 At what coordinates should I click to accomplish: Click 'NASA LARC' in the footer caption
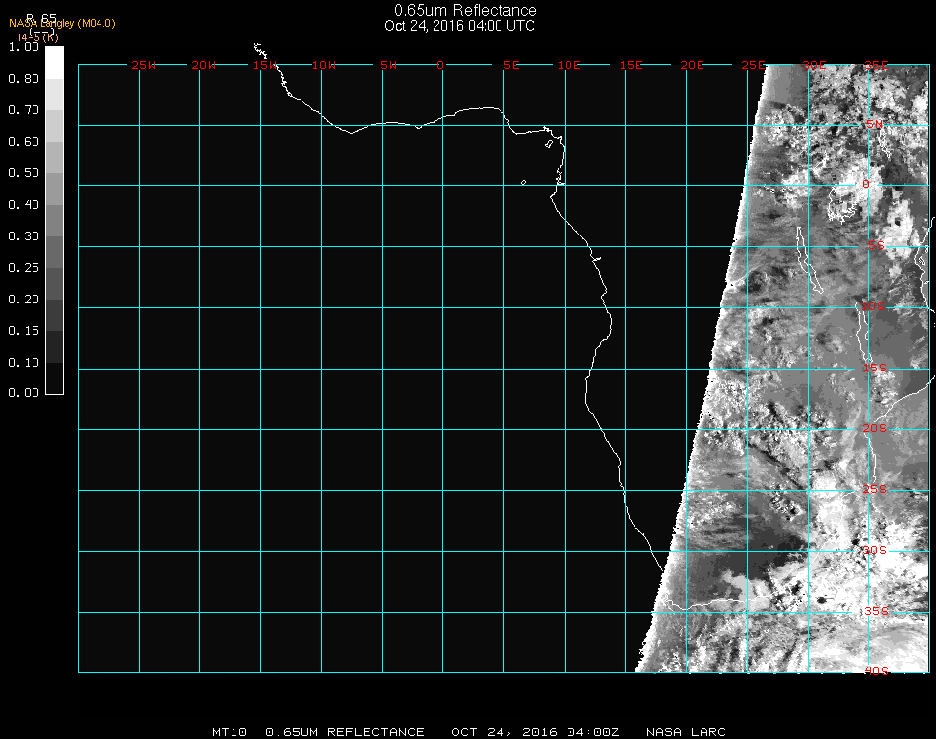[x=686, y=732]
